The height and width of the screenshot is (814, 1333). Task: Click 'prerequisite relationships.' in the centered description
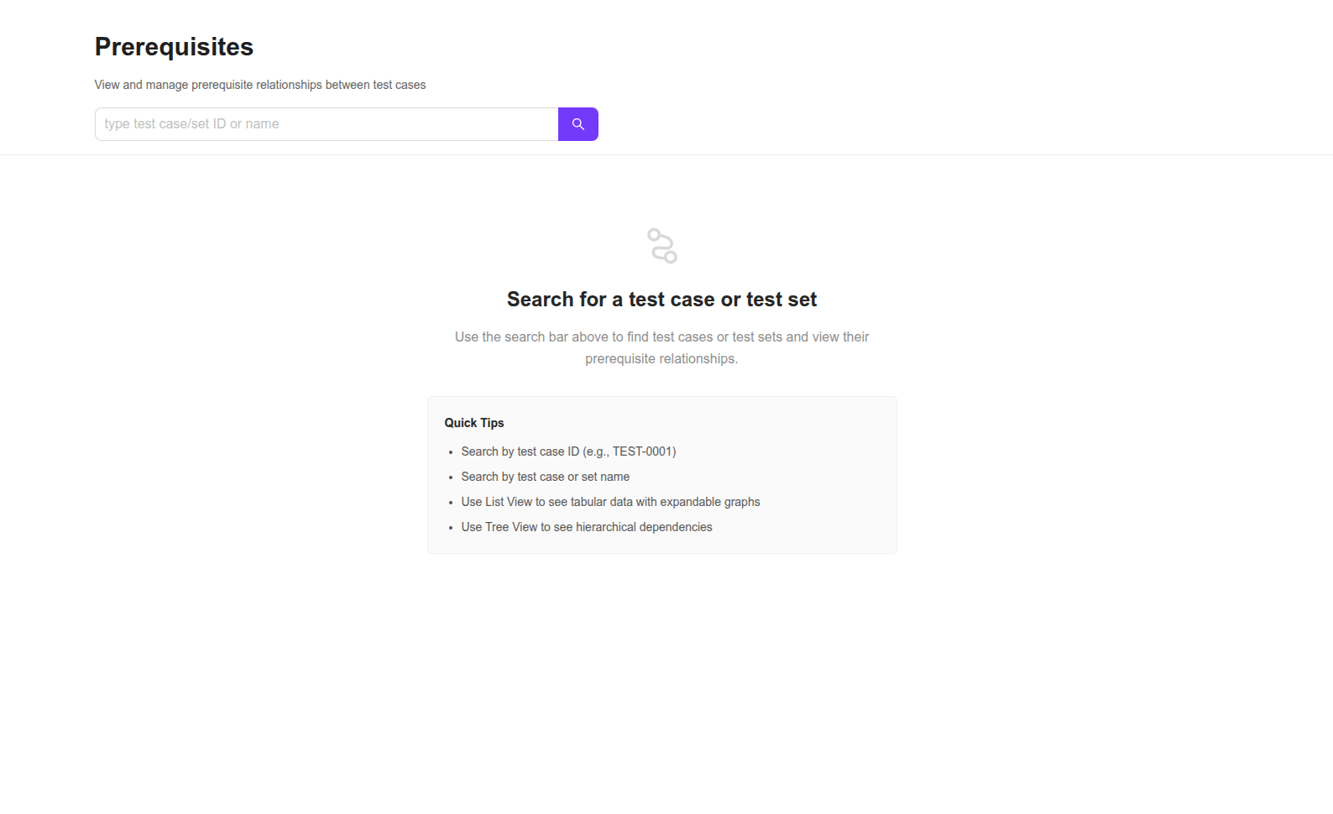(661, 359)
